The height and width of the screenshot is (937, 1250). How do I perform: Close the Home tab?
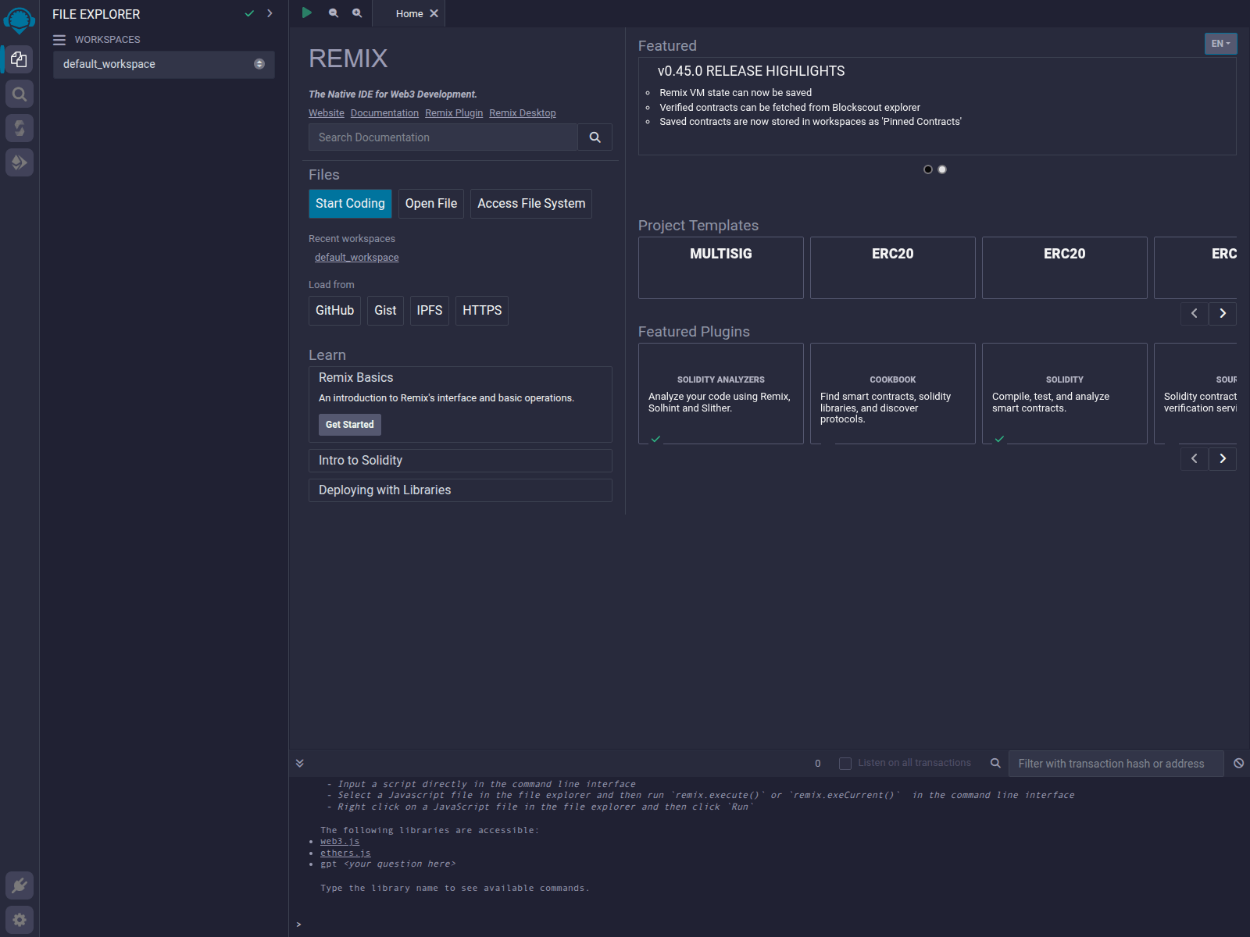coord(434,13)
